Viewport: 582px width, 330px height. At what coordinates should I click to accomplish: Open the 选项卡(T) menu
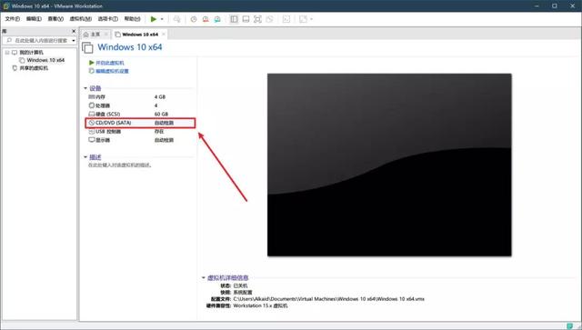click(x=107, y=19)
